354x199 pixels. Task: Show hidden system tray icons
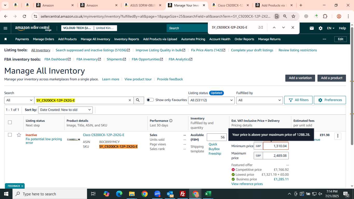289,194
